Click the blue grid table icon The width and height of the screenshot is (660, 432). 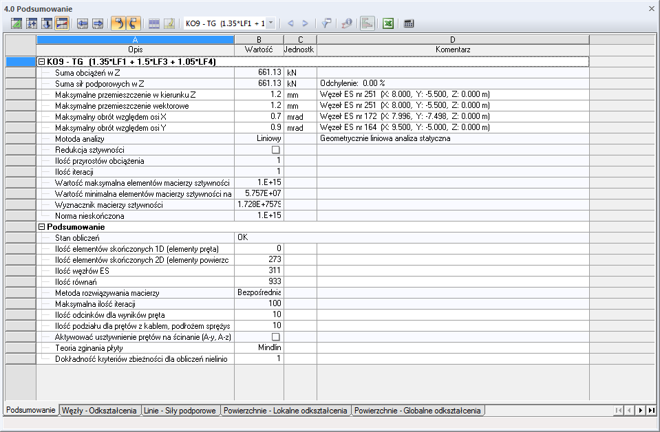[154, 23]
